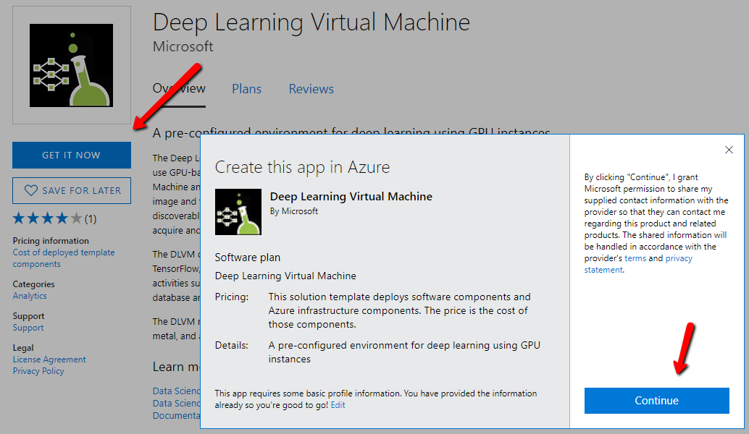The image size is (749, 434).
Task: Close the Create this app dialog
Action: coord(729,150)
